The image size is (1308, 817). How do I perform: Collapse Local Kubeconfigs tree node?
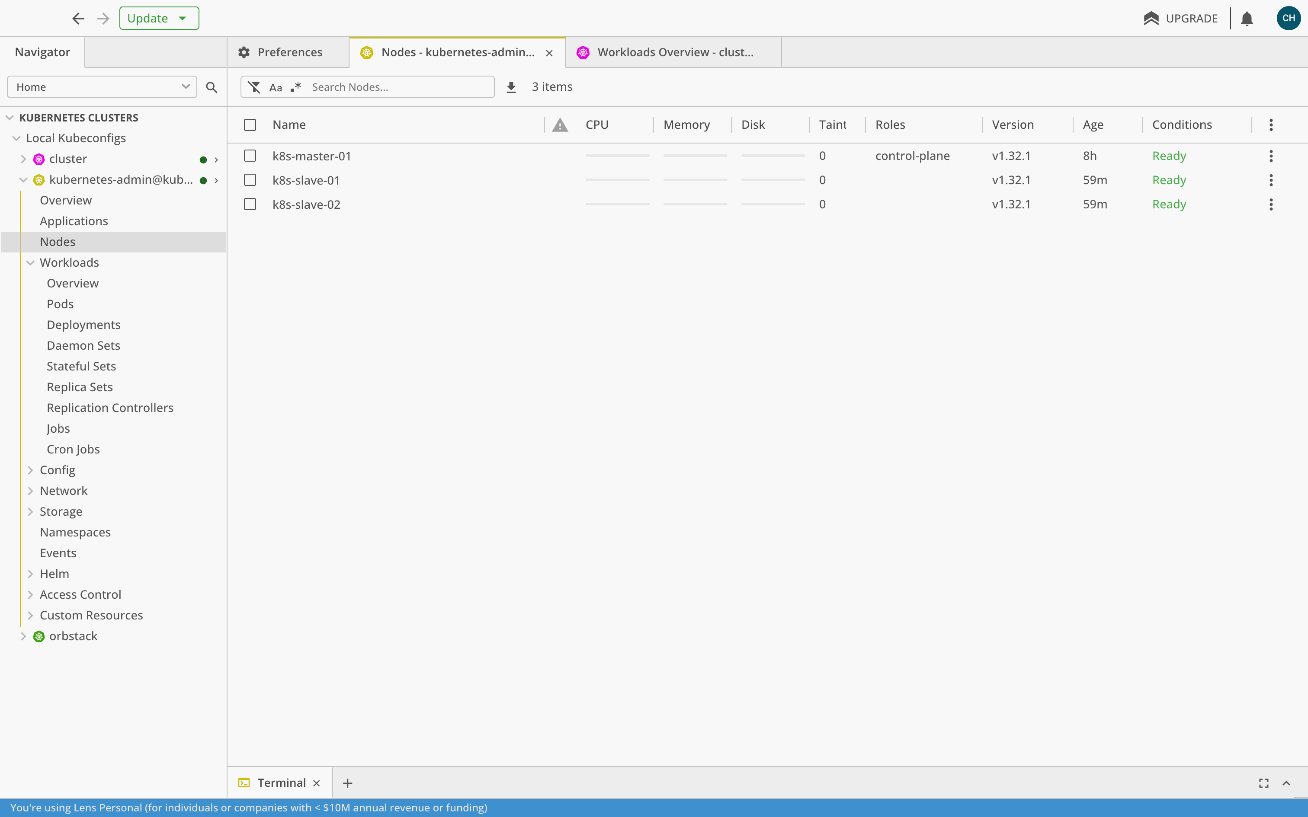point(16,138)
